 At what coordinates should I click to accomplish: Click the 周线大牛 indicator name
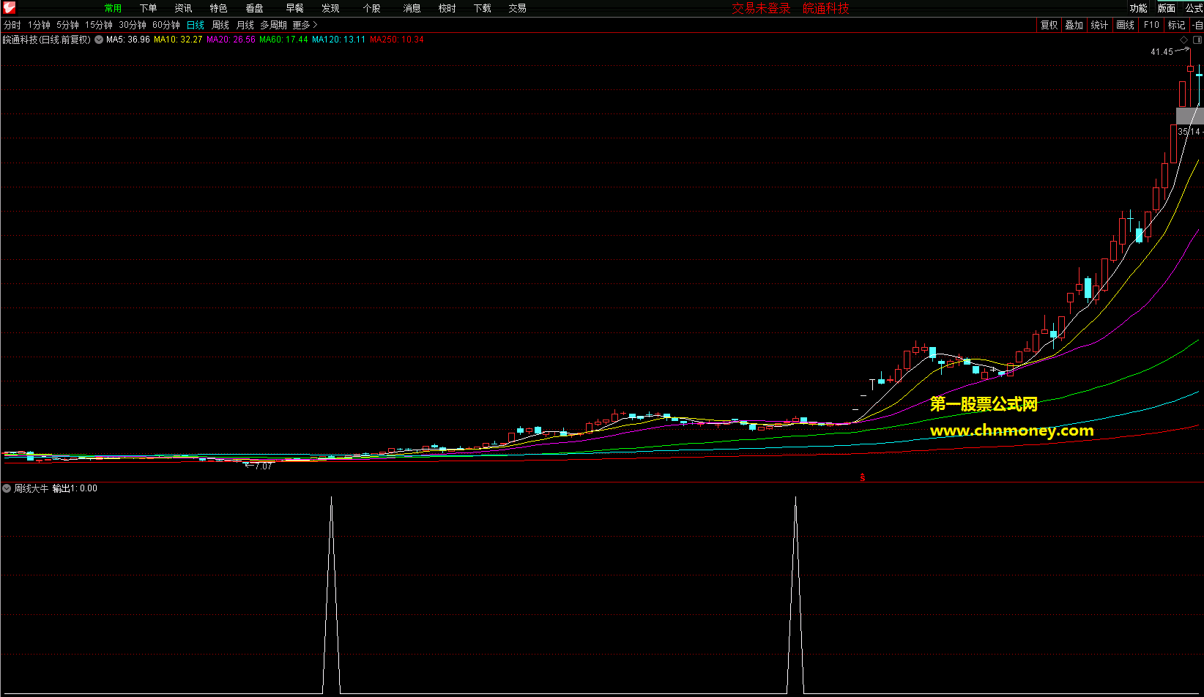tap(31, 488)
